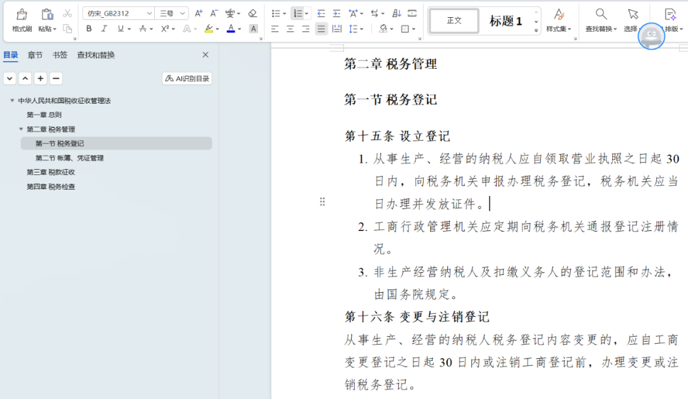Click the minus demote-heading button in outline
The width and height of the screenshot is (688, 399).
point(55,78)
